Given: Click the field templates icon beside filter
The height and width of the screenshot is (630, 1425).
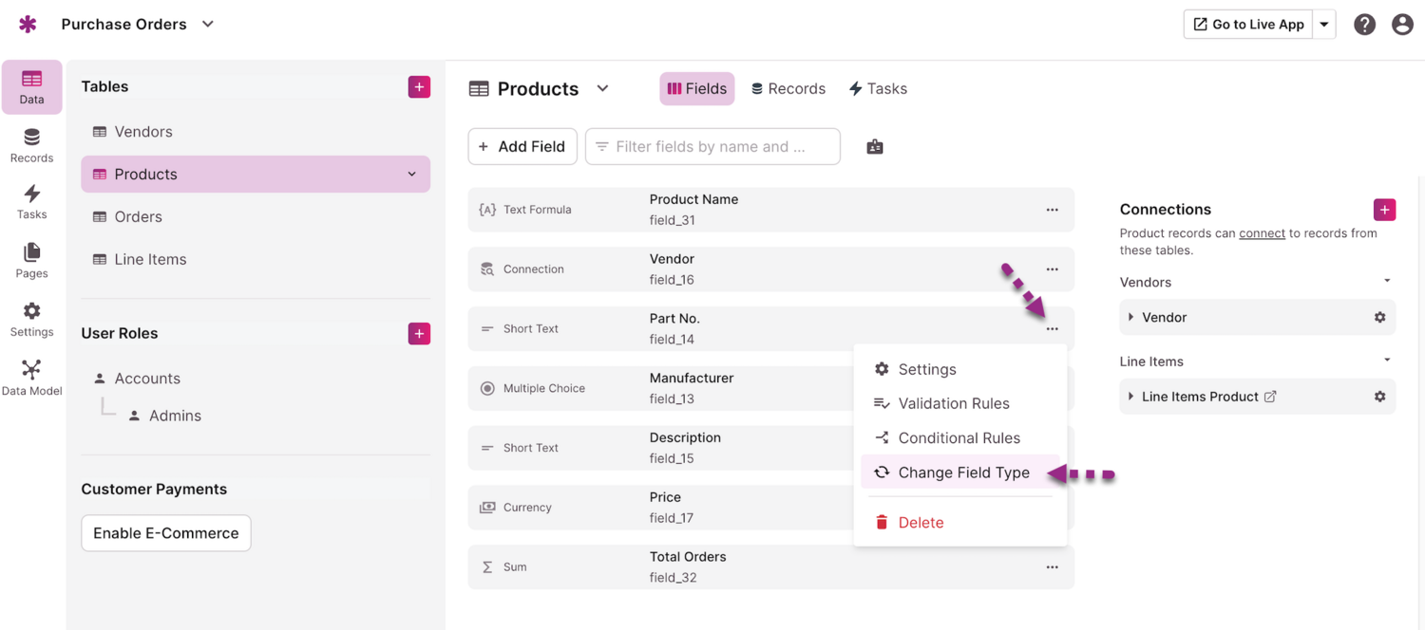Looking at the screenshot, I should point(875,147).
